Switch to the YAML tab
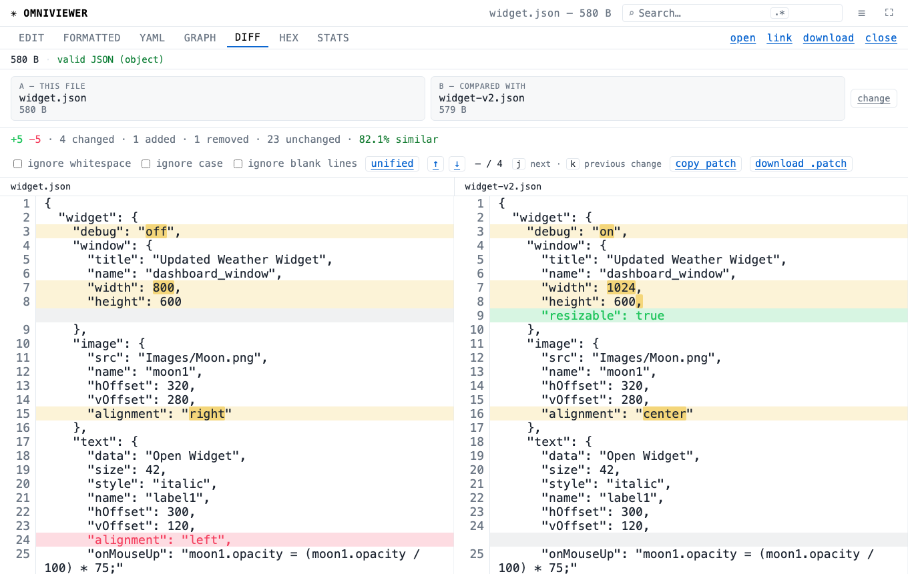Screen dimensions: 908x574 pyautogui.click(x=152, y=38)
